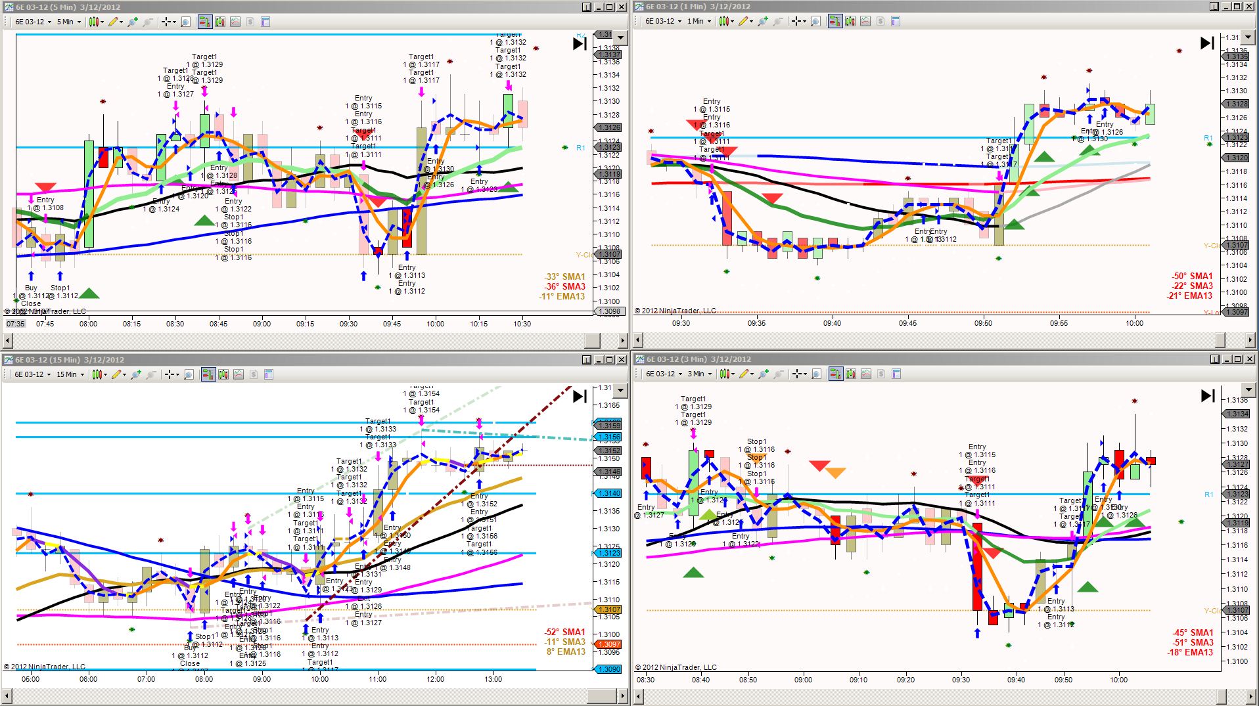Open chart style candlestick menu in 5 Min chart

click(95, 22)
